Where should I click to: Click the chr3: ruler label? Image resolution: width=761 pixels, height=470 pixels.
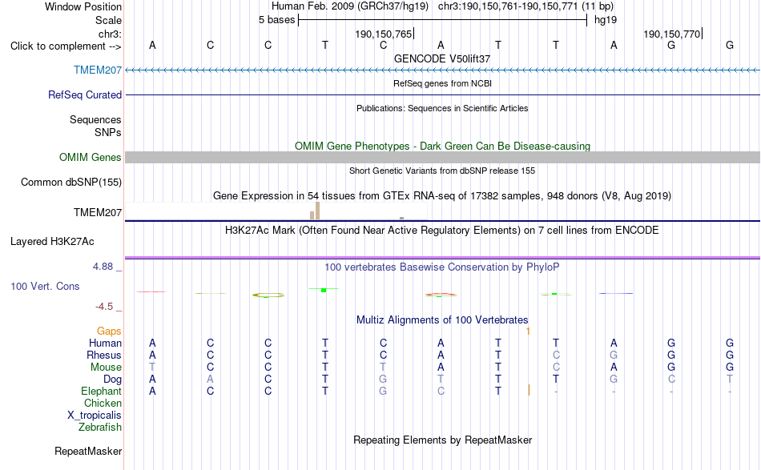tap(111, 34)
